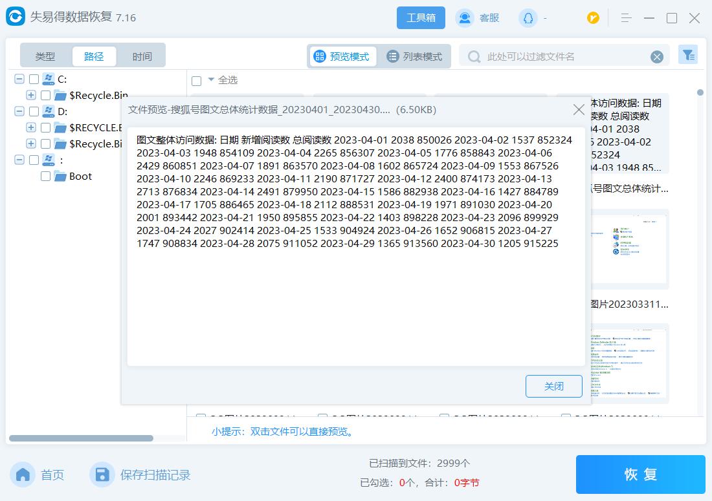Switch to the 类型 tab
The image size is (712, 501).
(x=45, y=56)
